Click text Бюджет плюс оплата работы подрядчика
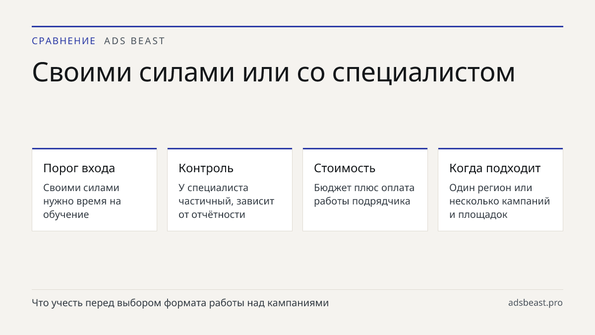 pos(364,195)
